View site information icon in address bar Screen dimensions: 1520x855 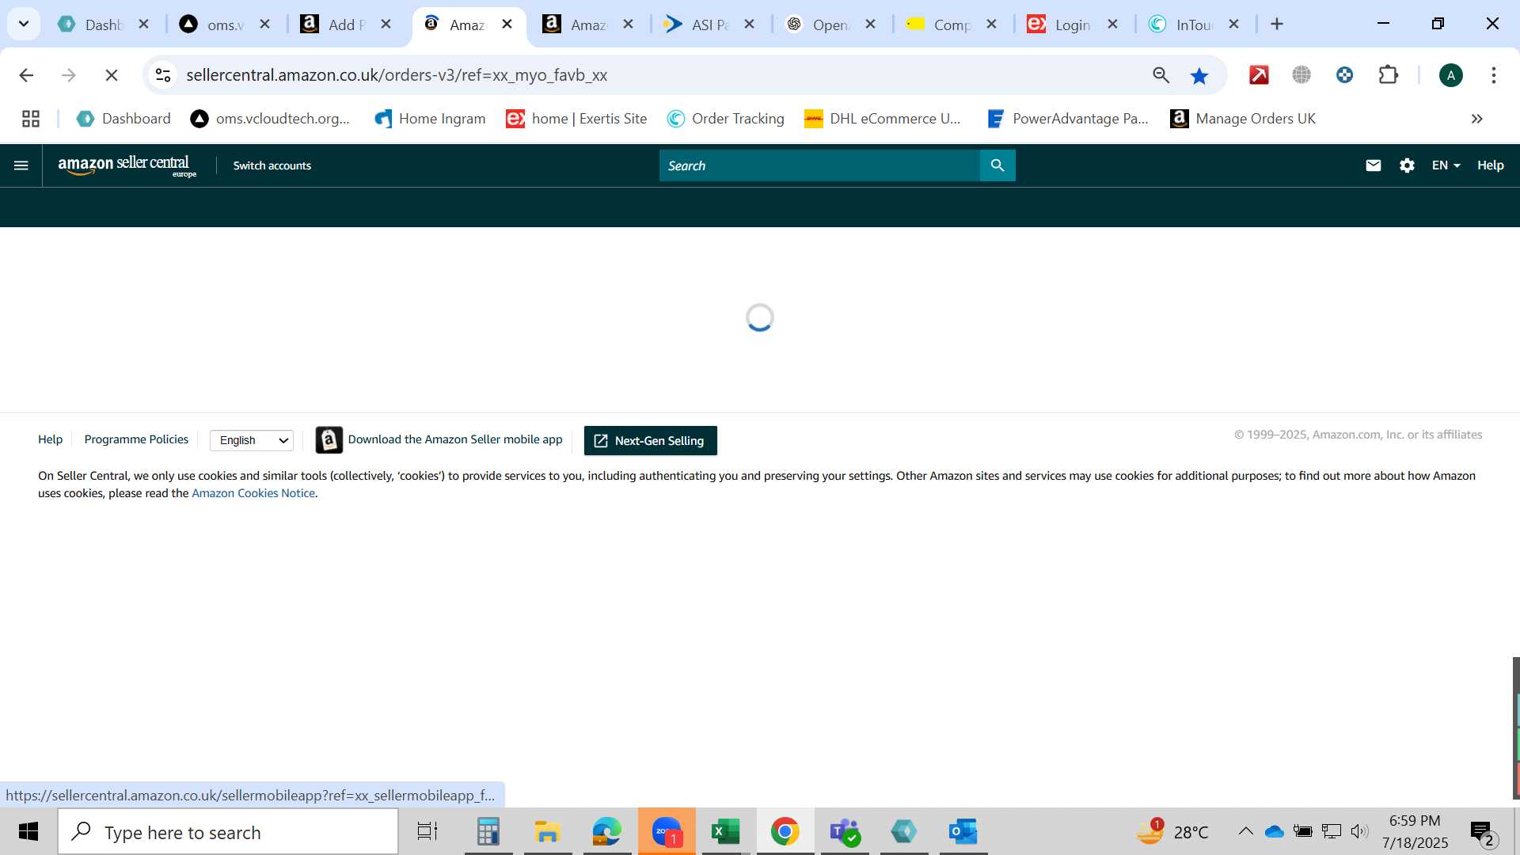(163, 75)
